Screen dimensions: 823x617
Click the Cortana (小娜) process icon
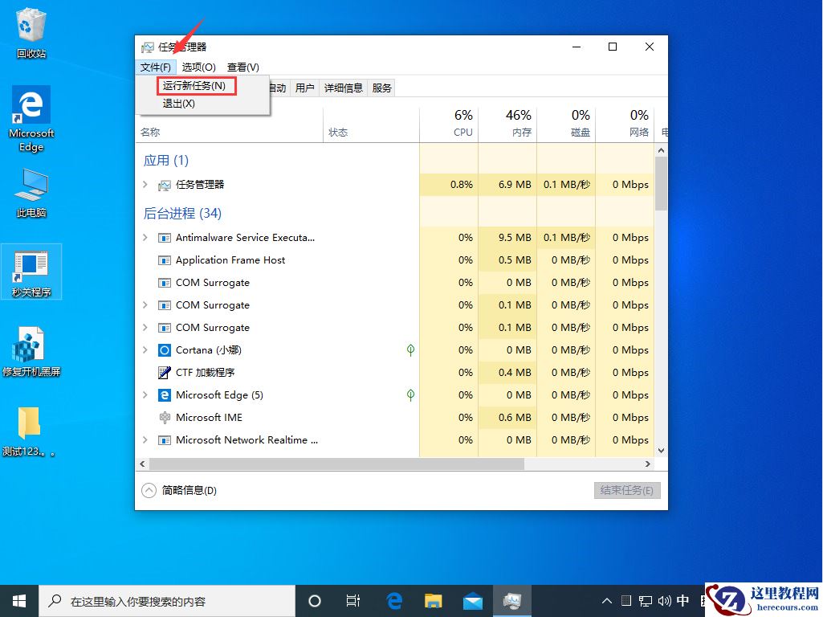[164, 349]
